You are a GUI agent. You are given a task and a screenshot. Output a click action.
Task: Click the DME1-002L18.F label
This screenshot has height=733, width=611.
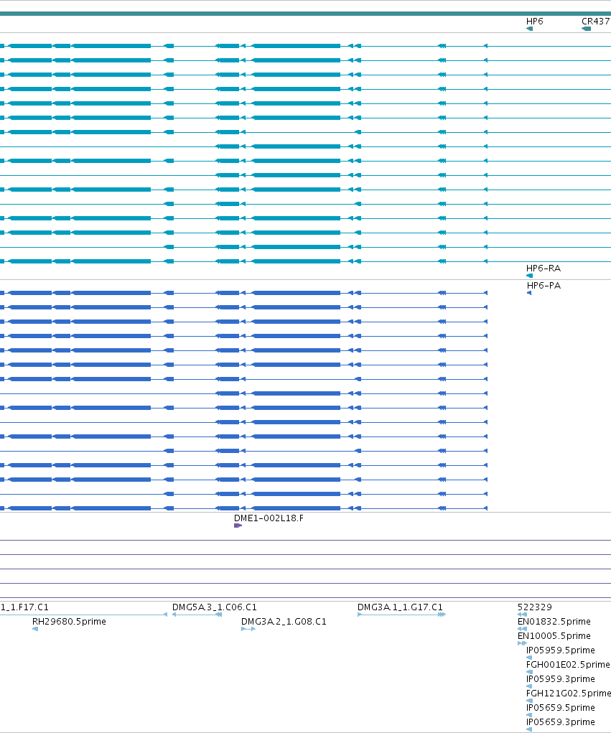[x=269, y=518]
